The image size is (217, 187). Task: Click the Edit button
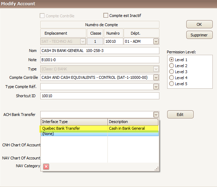click(x=180, y=115)
